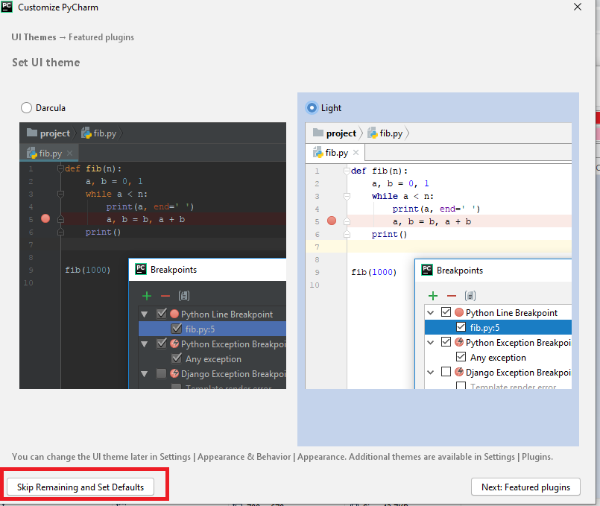Click the PyCharm logo in the title bar
The image size is (600, 506).
tap(7, 7)
